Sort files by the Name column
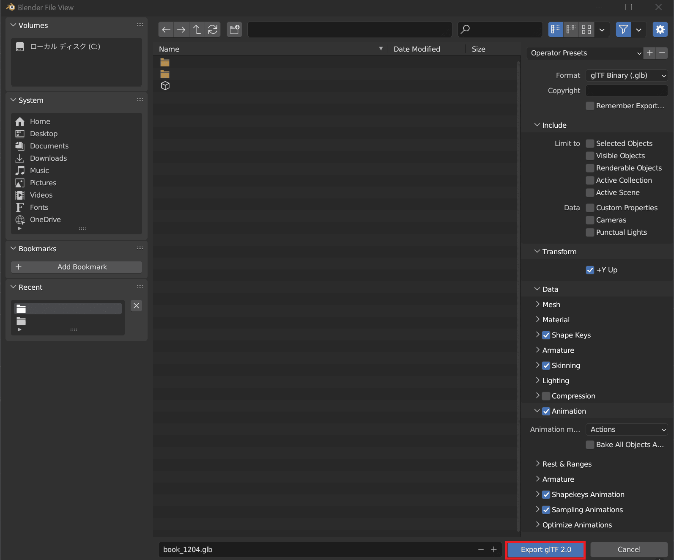Screen dimensions: 674x560 271,49
